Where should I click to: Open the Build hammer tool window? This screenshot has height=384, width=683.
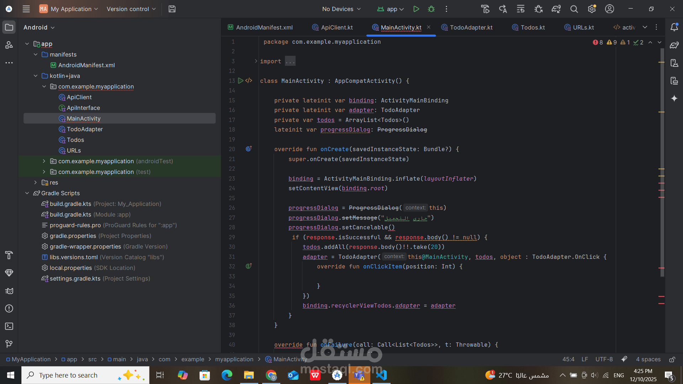click(x=9, y=255)
